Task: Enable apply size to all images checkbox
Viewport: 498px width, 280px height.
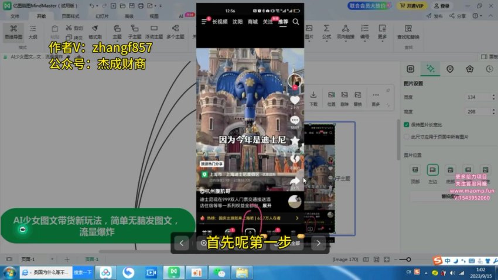Action: pyautogui.click(x=407, y=136)
